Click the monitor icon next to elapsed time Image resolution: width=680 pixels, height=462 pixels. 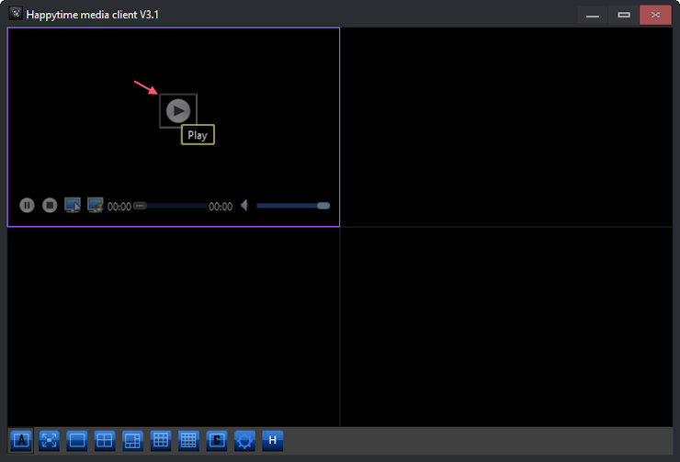[x=96, y=205]
